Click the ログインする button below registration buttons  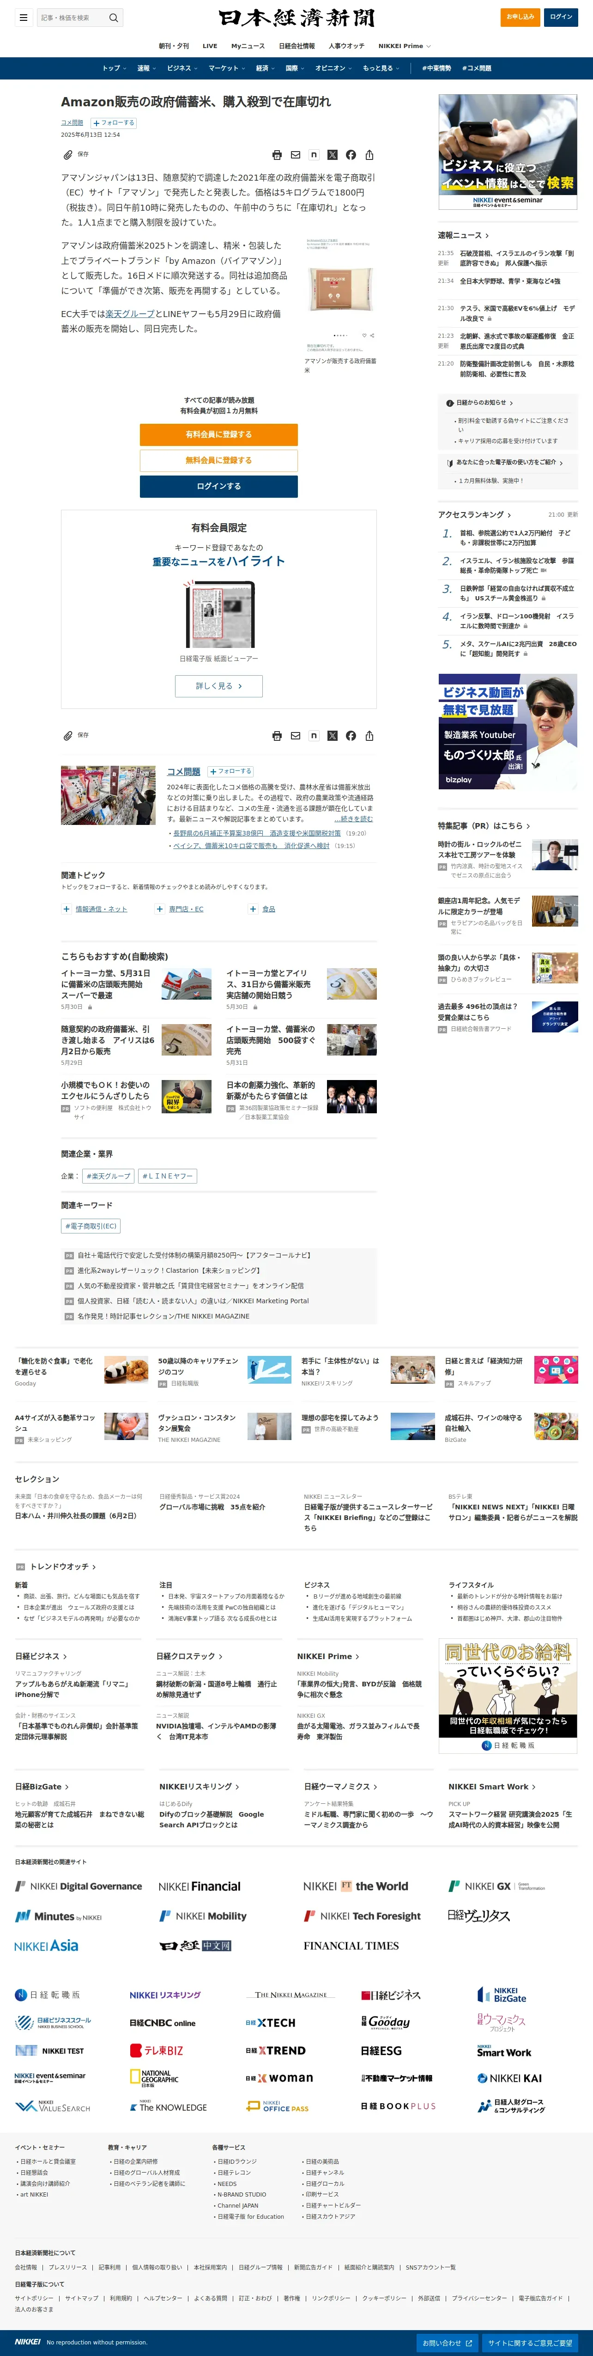[218, 487]
